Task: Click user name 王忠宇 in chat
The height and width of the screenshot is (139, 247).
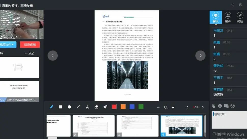Action: coord(218,78)
